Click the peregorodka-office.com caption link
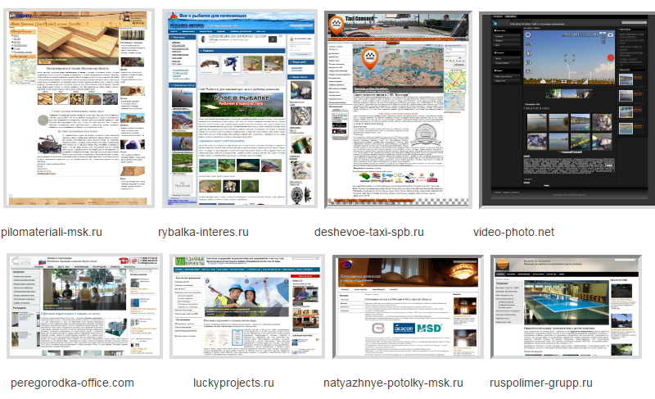Screen dimensions: 655x399 [x=72, y=383]
